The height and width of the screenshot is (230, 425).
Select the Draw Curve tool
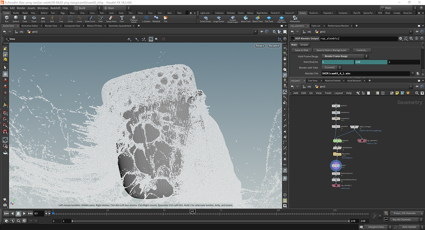click(x=90, y=19)
